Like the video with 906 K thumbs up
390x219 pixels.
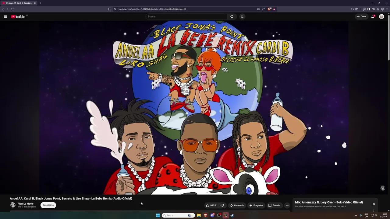tap(211, 205)
